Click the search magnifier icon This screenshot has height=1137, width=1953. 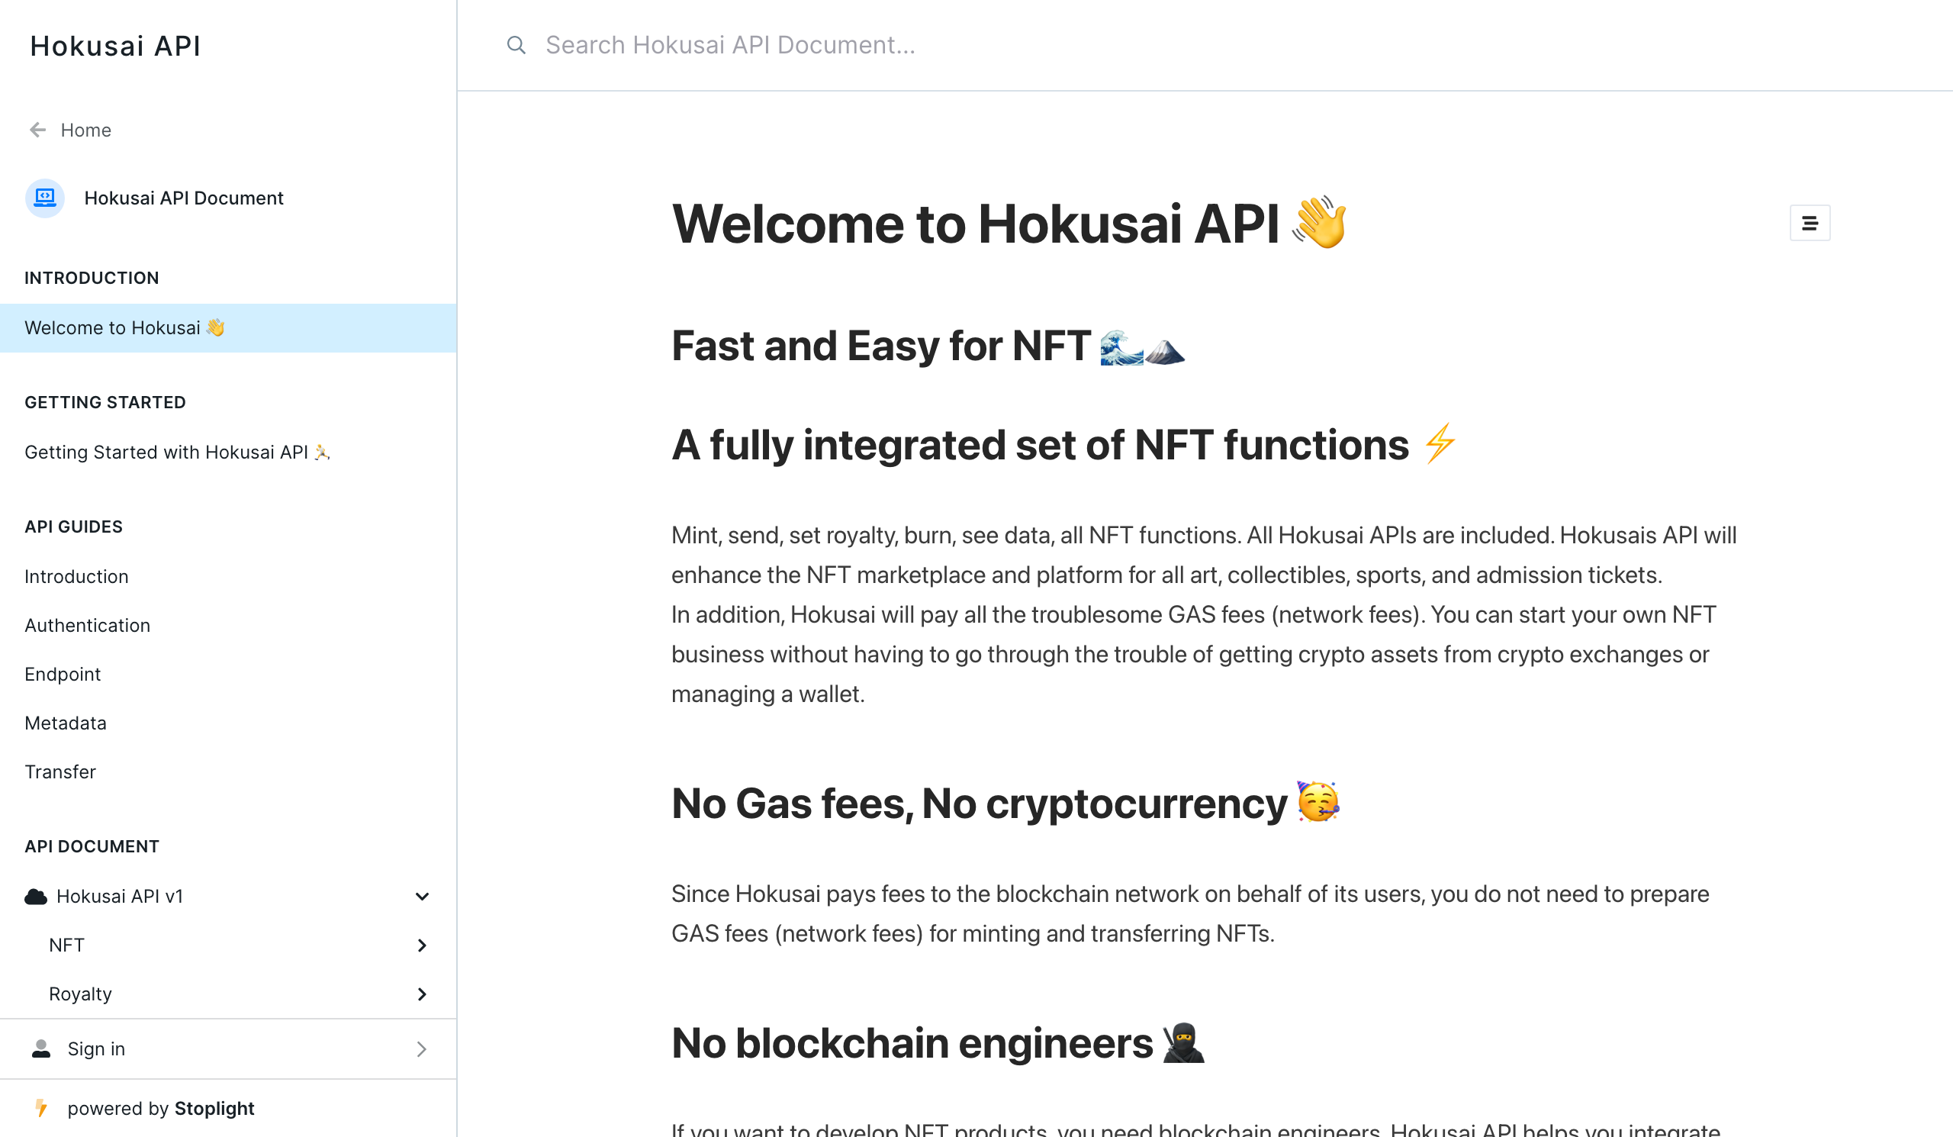[516, 45]
